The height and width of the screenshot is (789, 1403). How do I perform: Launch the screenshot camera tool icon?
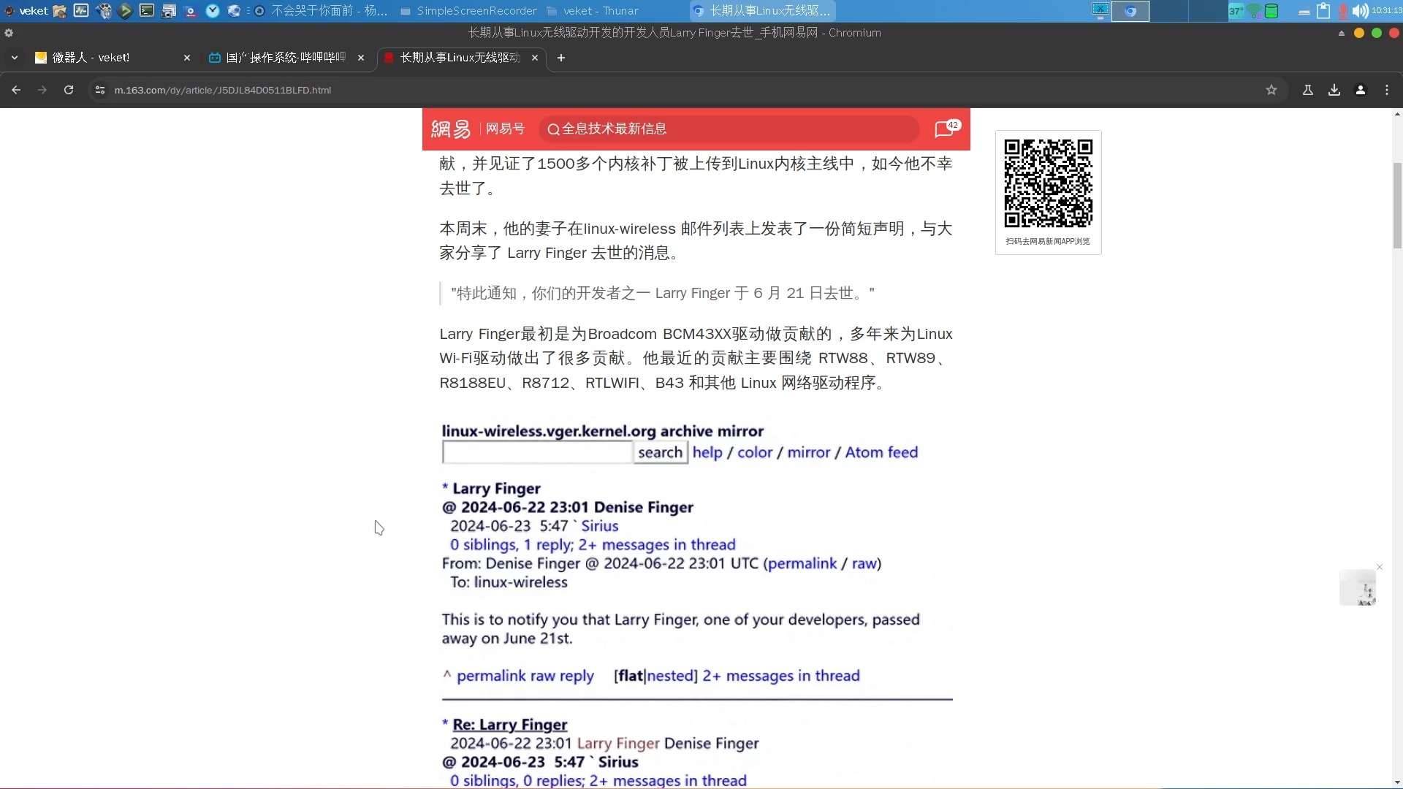click(x=169, y=10)
